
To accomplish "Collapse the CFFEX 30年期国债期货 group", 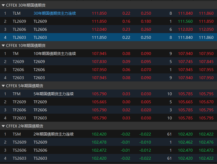I will click(3, 5).
